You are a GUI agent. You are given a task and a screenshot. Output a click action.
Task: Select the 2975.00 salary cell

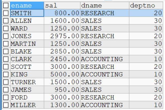[x=62, y=36]
